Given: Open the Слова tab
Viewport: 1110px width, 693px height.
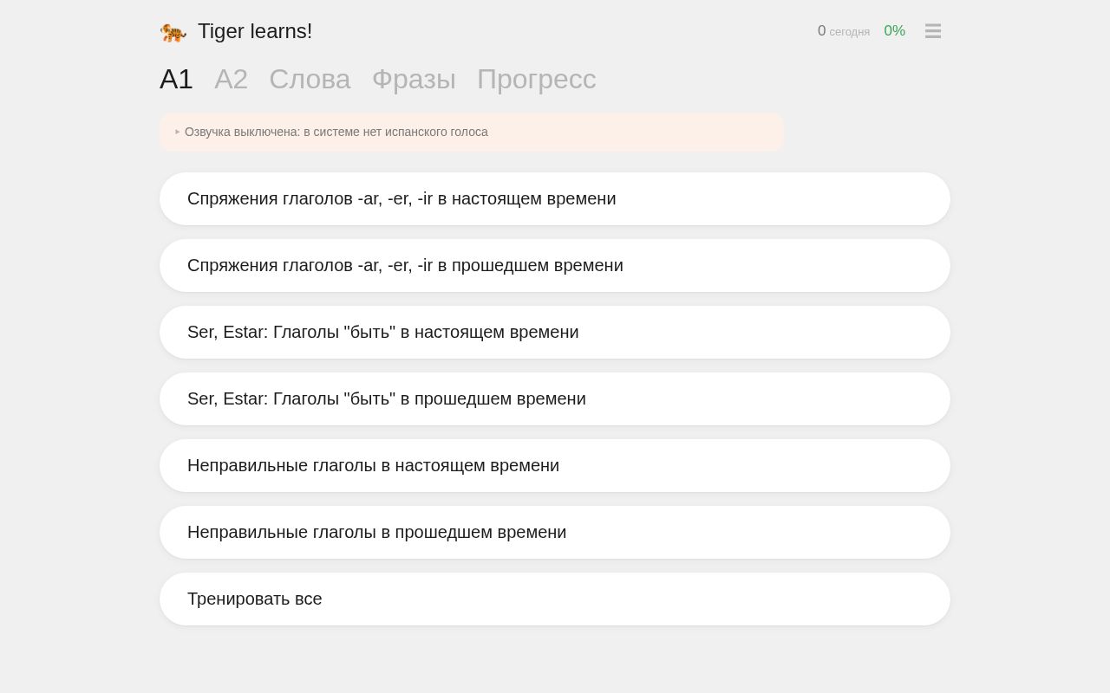Looking at the screenshot, I should [x=310, y=79].
